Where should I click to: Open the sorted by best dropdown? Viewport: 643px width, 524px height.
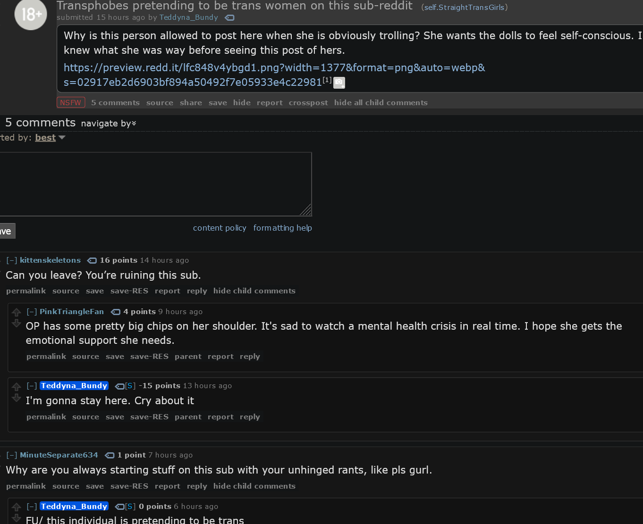point(50,138)
